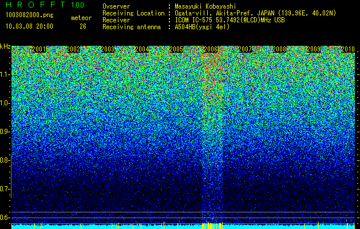Click the name Masayuki Kobayashi
The height and width of the screenshot is (229, 360).
pyautogui.click(x=205, y=6)
